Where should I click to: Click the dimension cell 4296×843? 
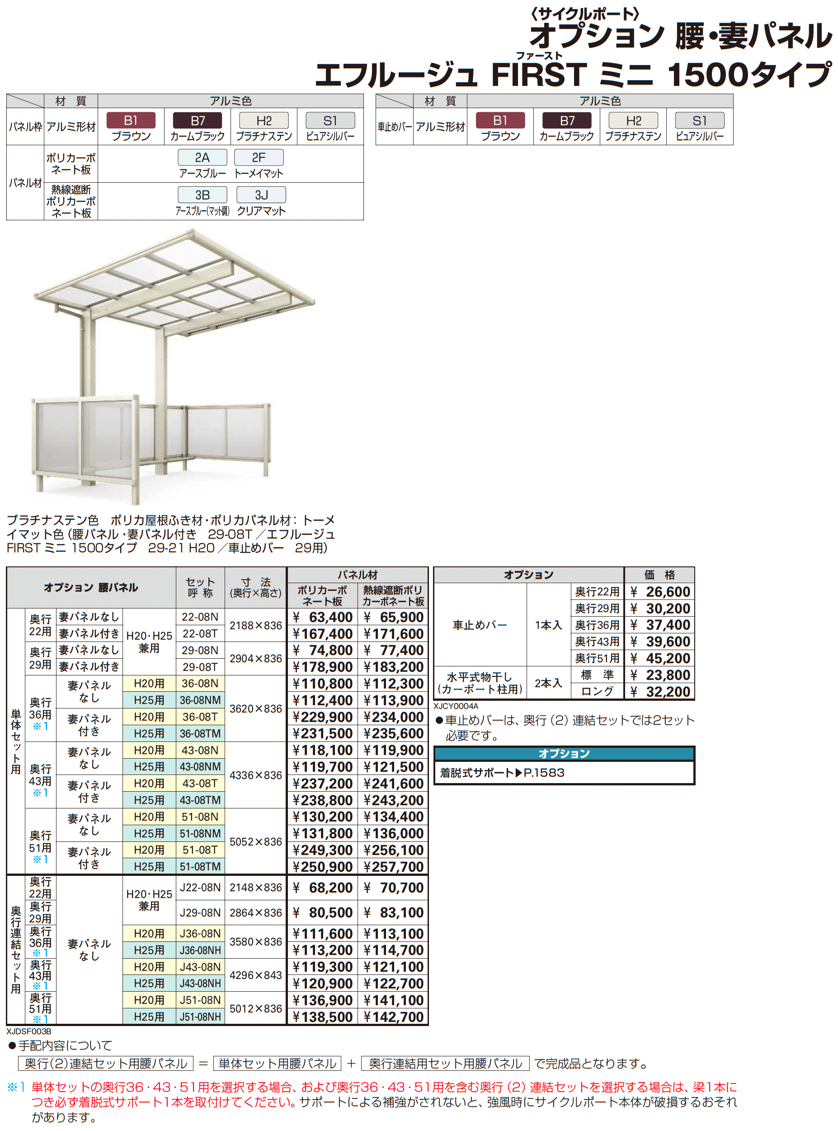(x=256, y=975)
